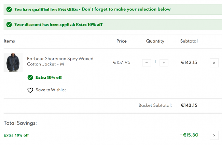Click the -€15.80 savings amount
The image size is (222, 145).
(x=189, y=135)
